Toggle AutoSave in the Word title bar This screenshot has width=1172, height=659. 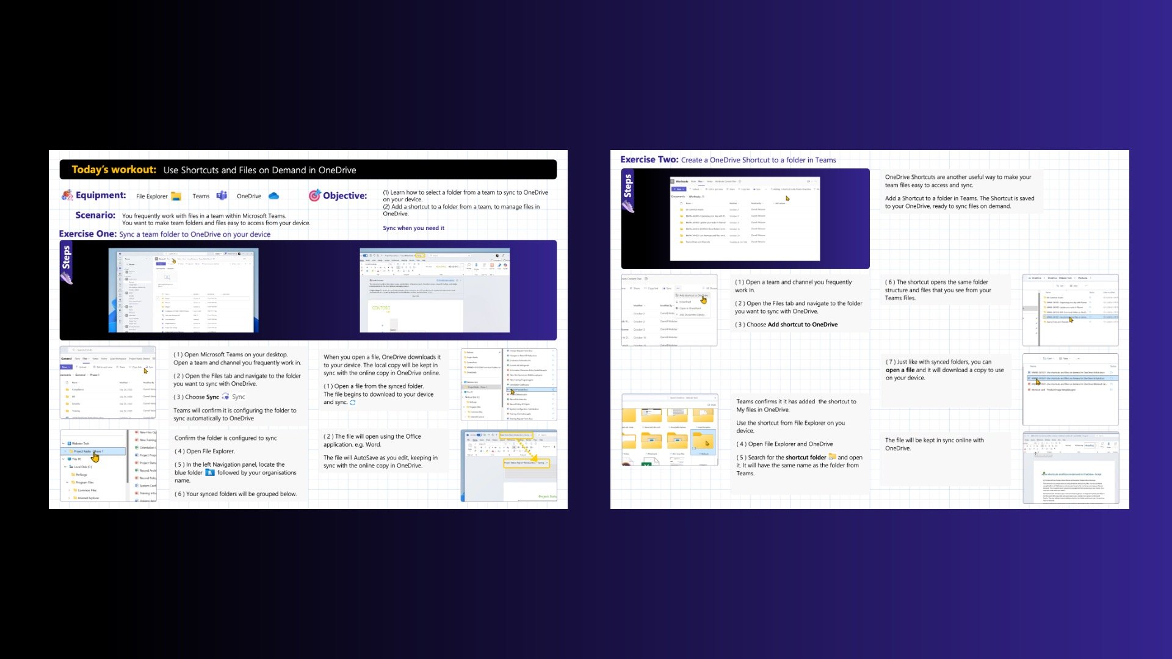click(x=365, y=255)
